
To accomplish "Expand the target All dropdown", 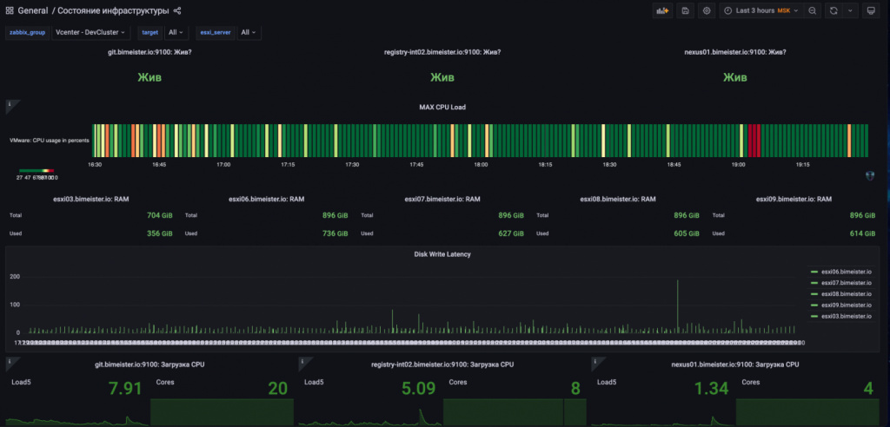I will pyautogui.click(x=176, y=32).
